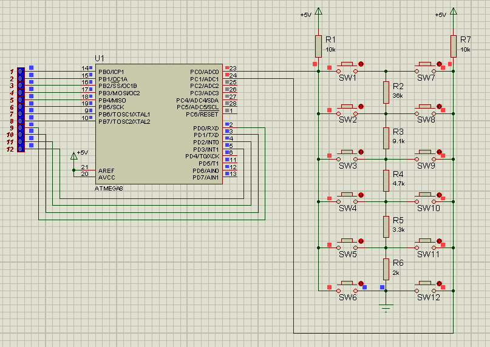Click resistor R2 36k
The height and width of the screenshot is (347, 490).
pyautogui.click(x=386, y=92)
